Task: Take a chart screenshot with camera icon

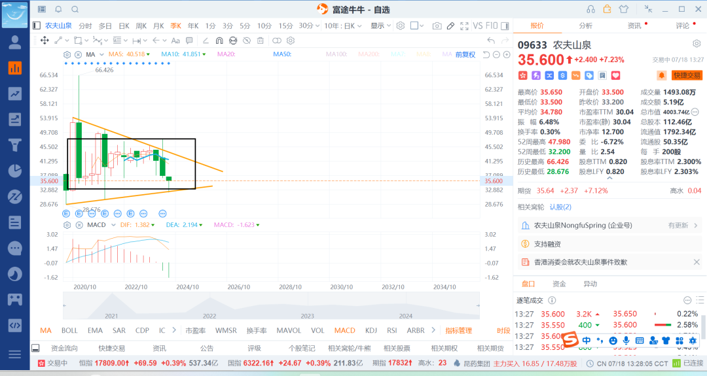Action: point(437,26)
